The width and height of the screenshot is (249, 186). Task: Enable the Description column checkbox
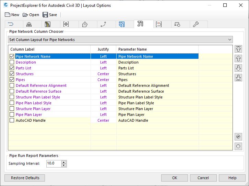tap(12, 62)
